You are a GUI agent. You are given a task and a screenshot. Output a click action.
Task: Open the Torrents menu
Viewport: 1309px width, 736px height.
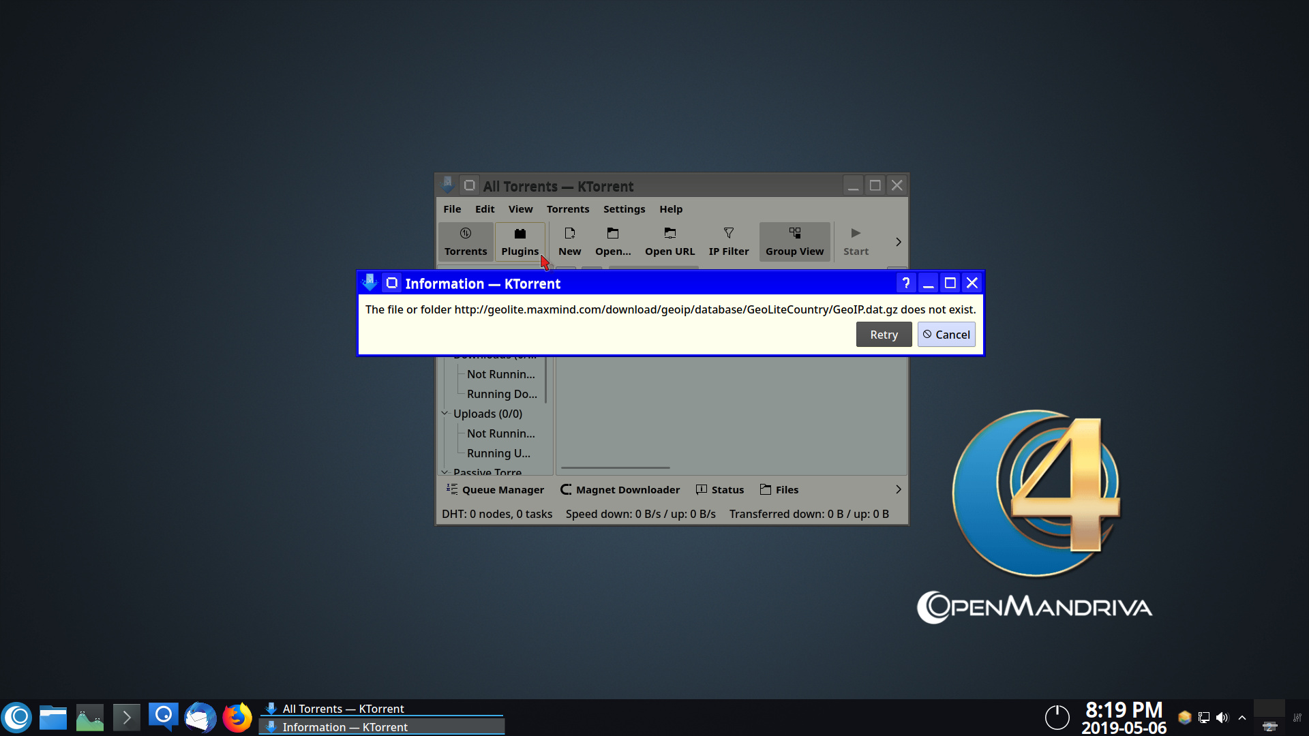568,209
